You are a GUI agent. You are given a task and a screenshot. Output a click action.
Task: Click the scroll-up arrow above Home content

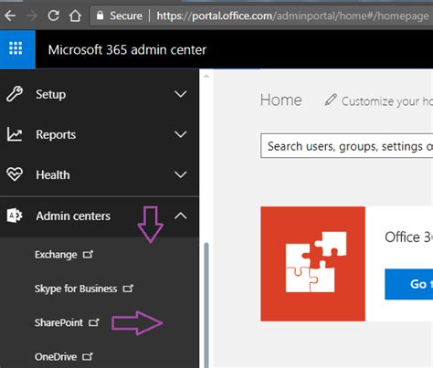point(206,76)
